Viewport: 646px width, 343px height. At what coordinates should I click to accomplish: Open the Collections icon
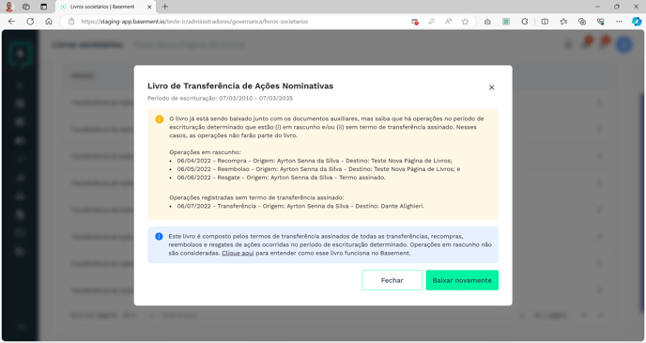(x=582, y=22)
